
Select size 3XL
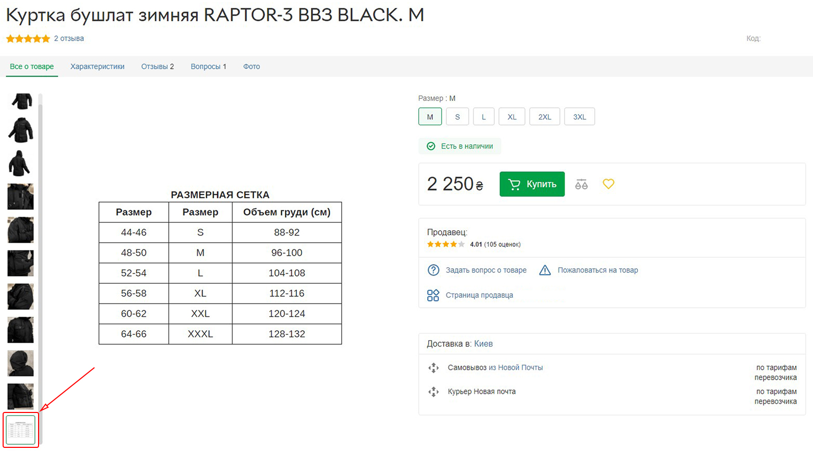(x=580, y=117)
